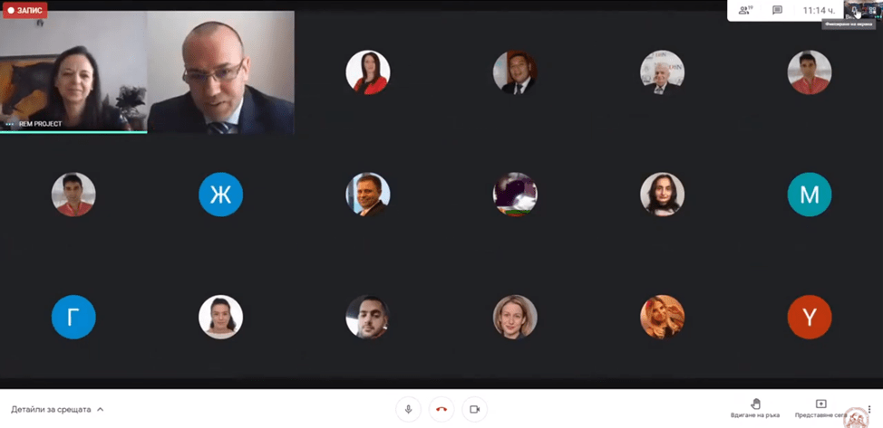Open the participants list icon
Viewport: 883px width, 428px height.
(x=745, y=10)
